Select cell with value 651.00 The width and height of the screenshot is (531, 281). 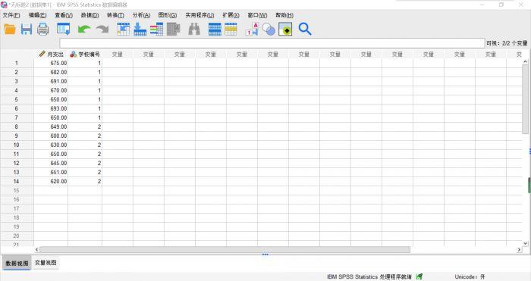[51, 172]
